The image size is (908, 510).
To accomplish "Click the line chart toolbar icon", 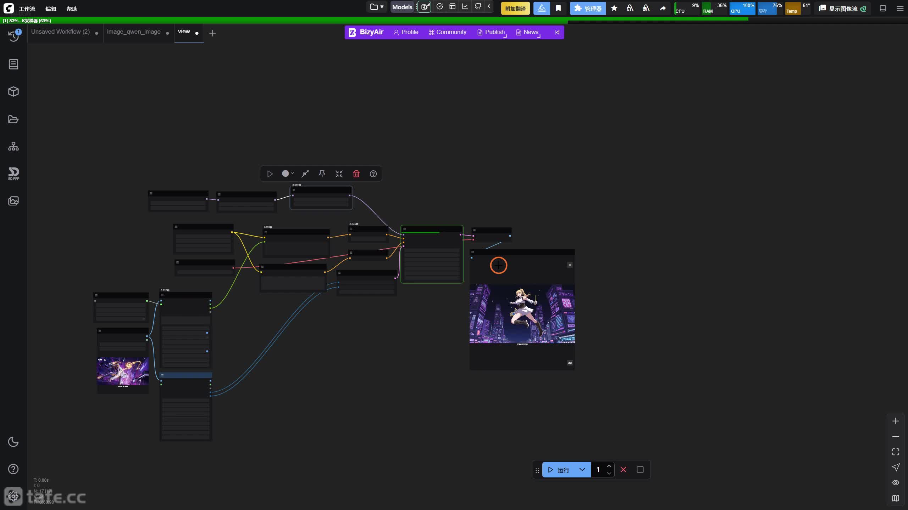I will pos(465,6).
